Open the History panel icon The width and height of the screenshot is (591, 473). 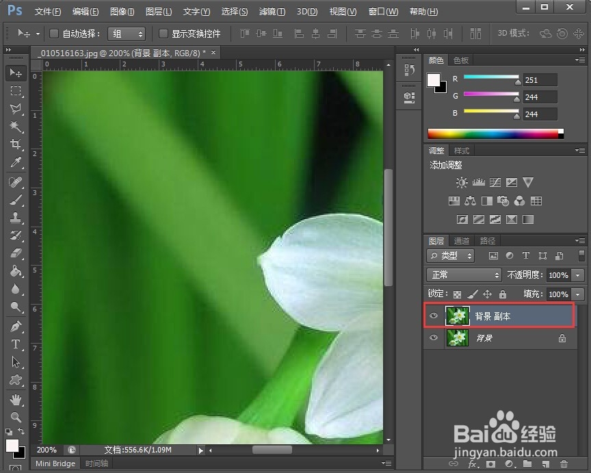(x=409, y=70)
